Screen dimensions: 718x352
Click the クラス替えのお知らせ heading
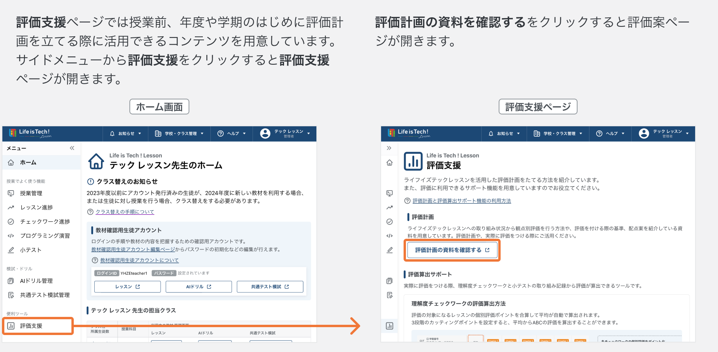click(x=127, y=182)
